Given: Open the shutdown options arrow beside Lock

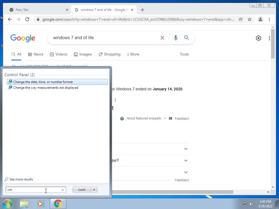Looking at the screenshot, I should pos(94,190).
